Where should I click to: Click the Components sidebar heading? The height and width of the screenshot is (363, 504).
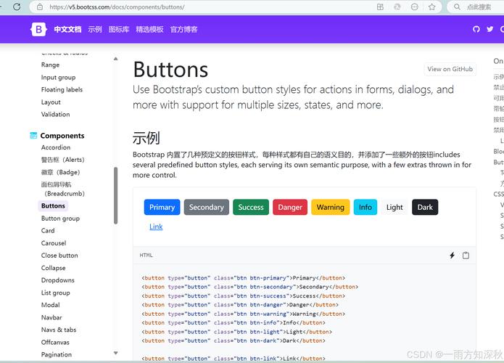click(62, 136)
